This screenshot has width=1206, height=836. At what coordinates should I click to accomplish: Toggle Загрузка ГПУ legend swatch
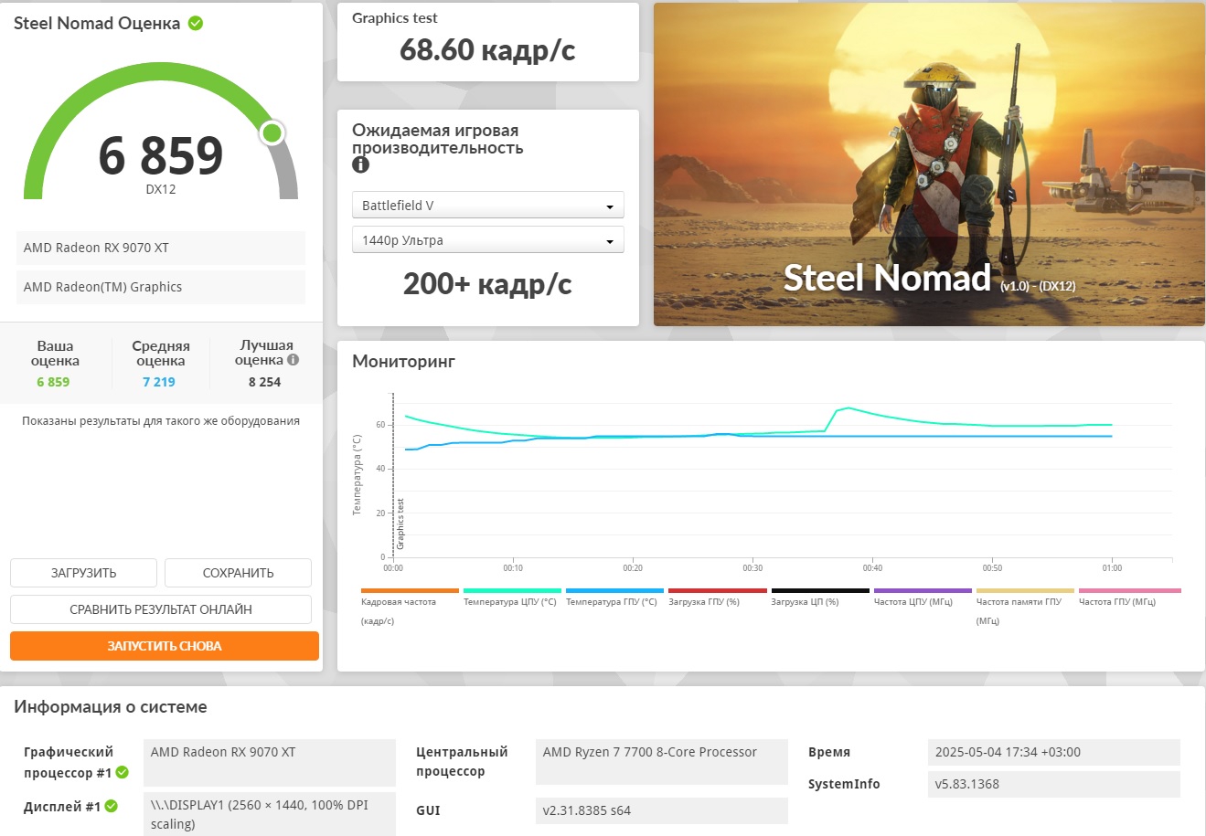718,591
